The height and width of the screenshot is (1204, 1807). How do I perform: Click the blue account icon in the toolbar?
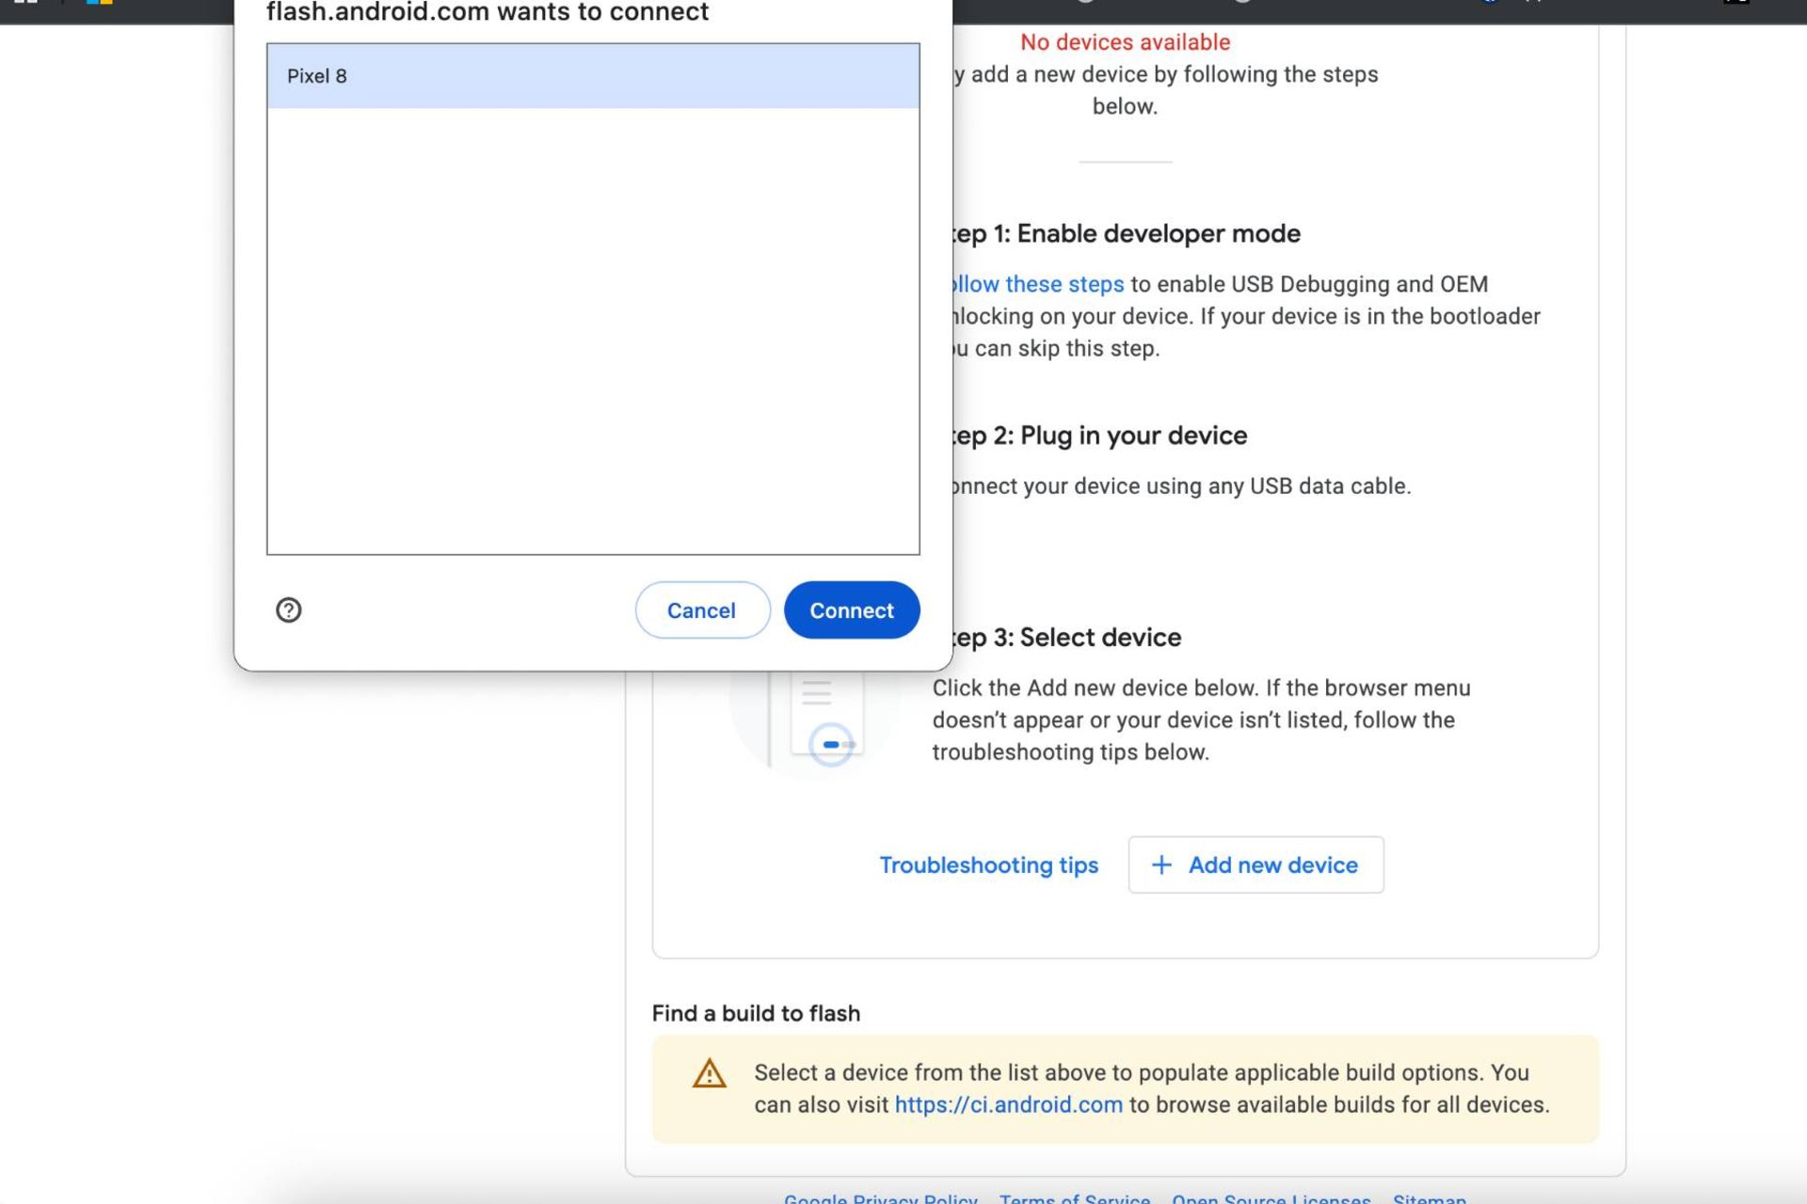1489,2
